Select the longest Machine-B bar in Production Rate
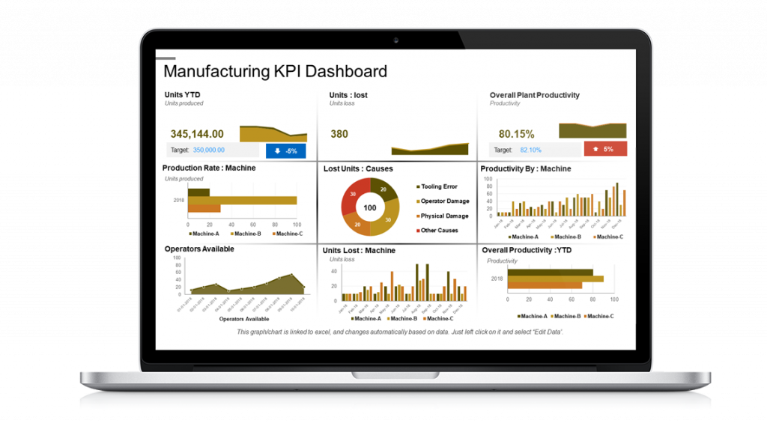The height and width of the screenshot is (423, 767). (x=242, y=200)
